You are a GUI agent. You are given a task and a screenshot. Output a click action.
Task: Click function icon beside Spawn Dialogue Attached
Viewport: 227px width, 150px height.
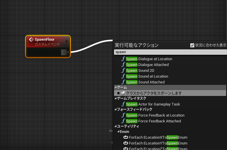point(123,65)
